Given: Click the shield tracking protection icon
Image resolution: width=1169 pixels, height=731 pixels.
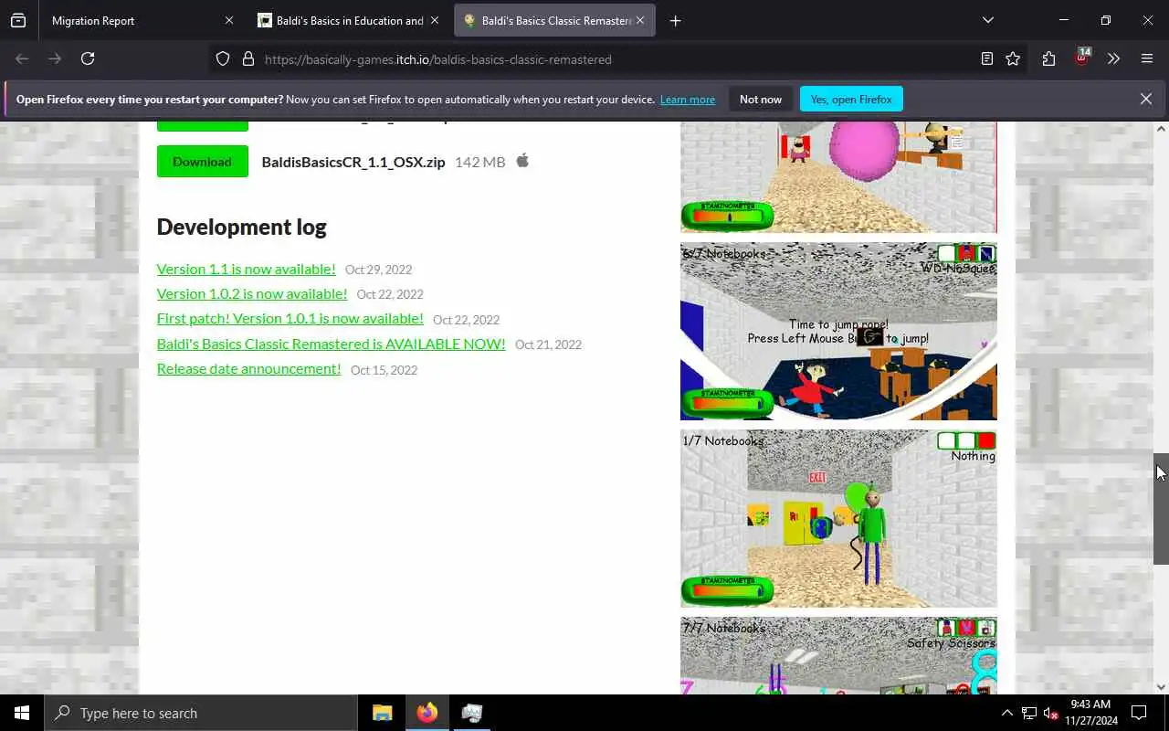Looking at the screenshot, I should pos(223,58).
